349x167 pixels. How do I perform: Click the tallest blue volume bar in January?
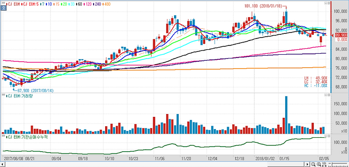pos(286,115)
